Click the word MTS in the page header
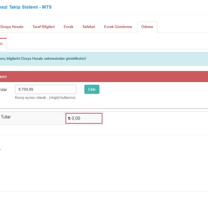 tap(47, 7)
